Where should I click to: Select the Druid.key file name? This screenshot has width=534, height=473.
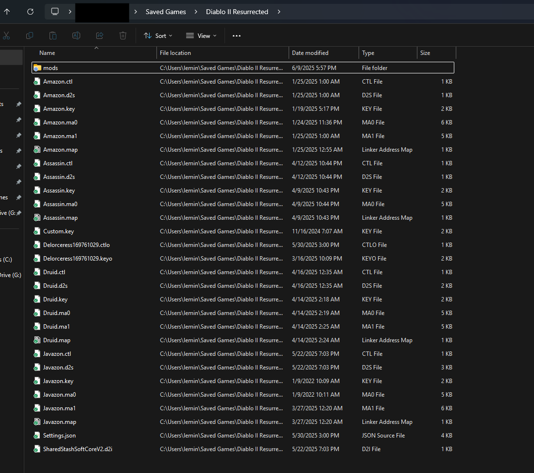[x=55, y=299]
